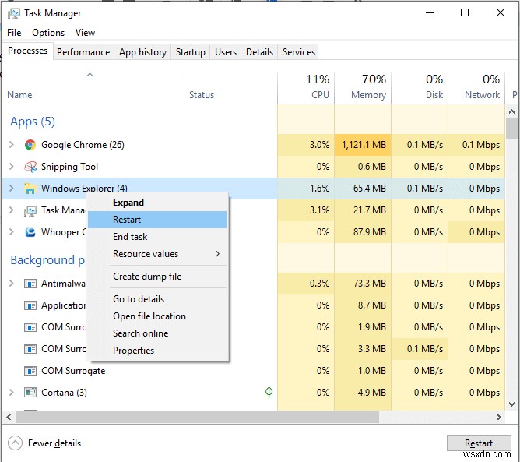Switch to the Users tab
The height and width of the screenshot is (462, 520).
click(226, 52)
